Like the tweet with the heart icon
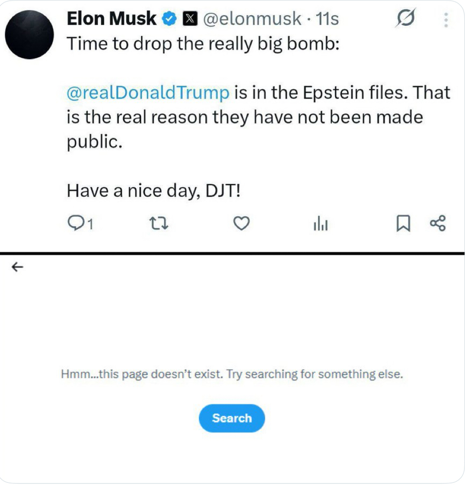The height and width of the screenshot is (491, 465). coord(242,223)
